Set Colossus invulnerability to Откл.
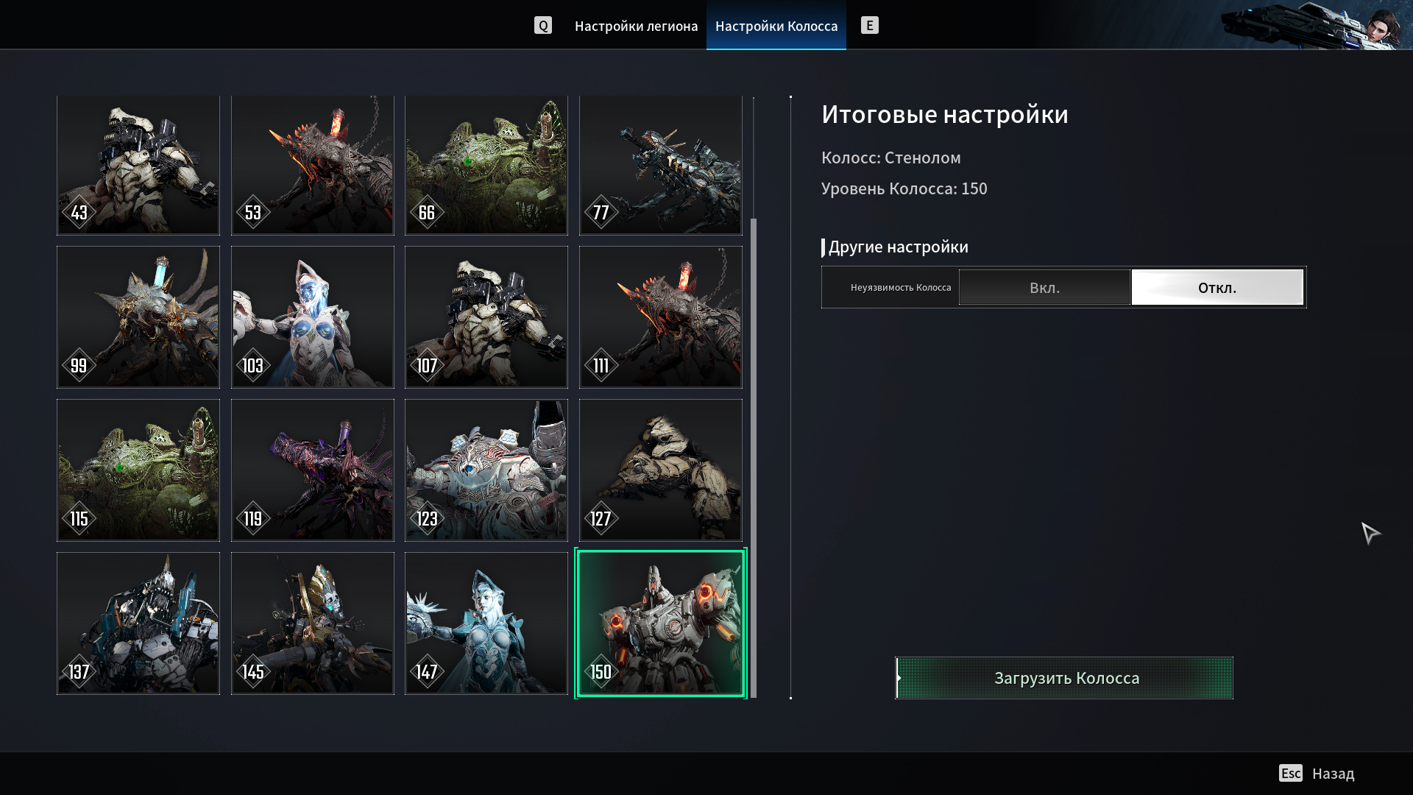Screen dimensions: 1413x795 tap(1217, 287)
